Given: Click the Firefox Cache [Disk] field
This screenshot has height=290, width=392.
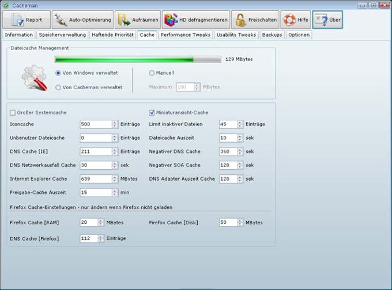Looking at the screenshot, I should click(228, 222).
